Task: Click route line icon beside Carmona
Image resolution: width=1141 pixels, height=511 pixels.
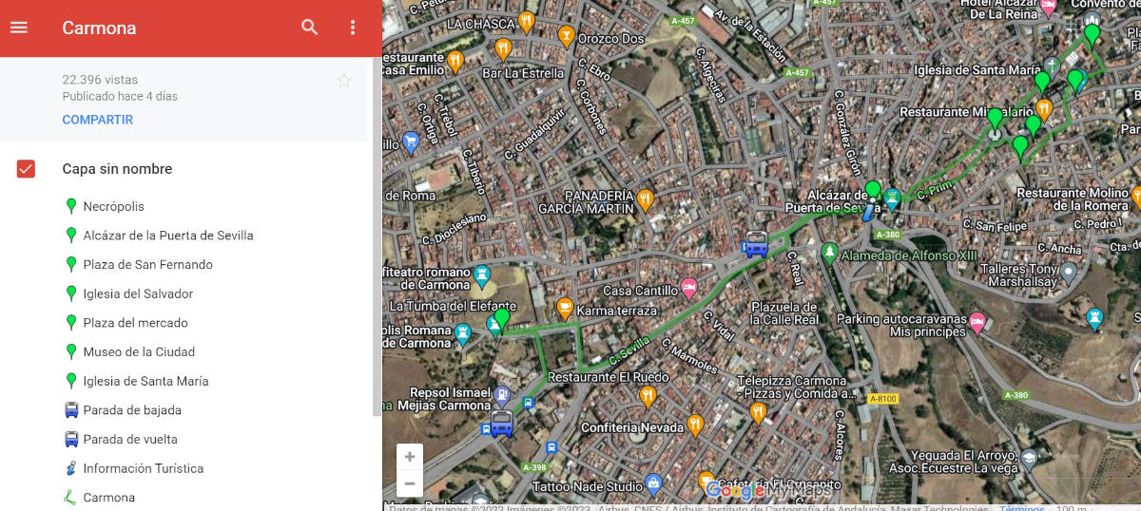Action: [70, 498]
